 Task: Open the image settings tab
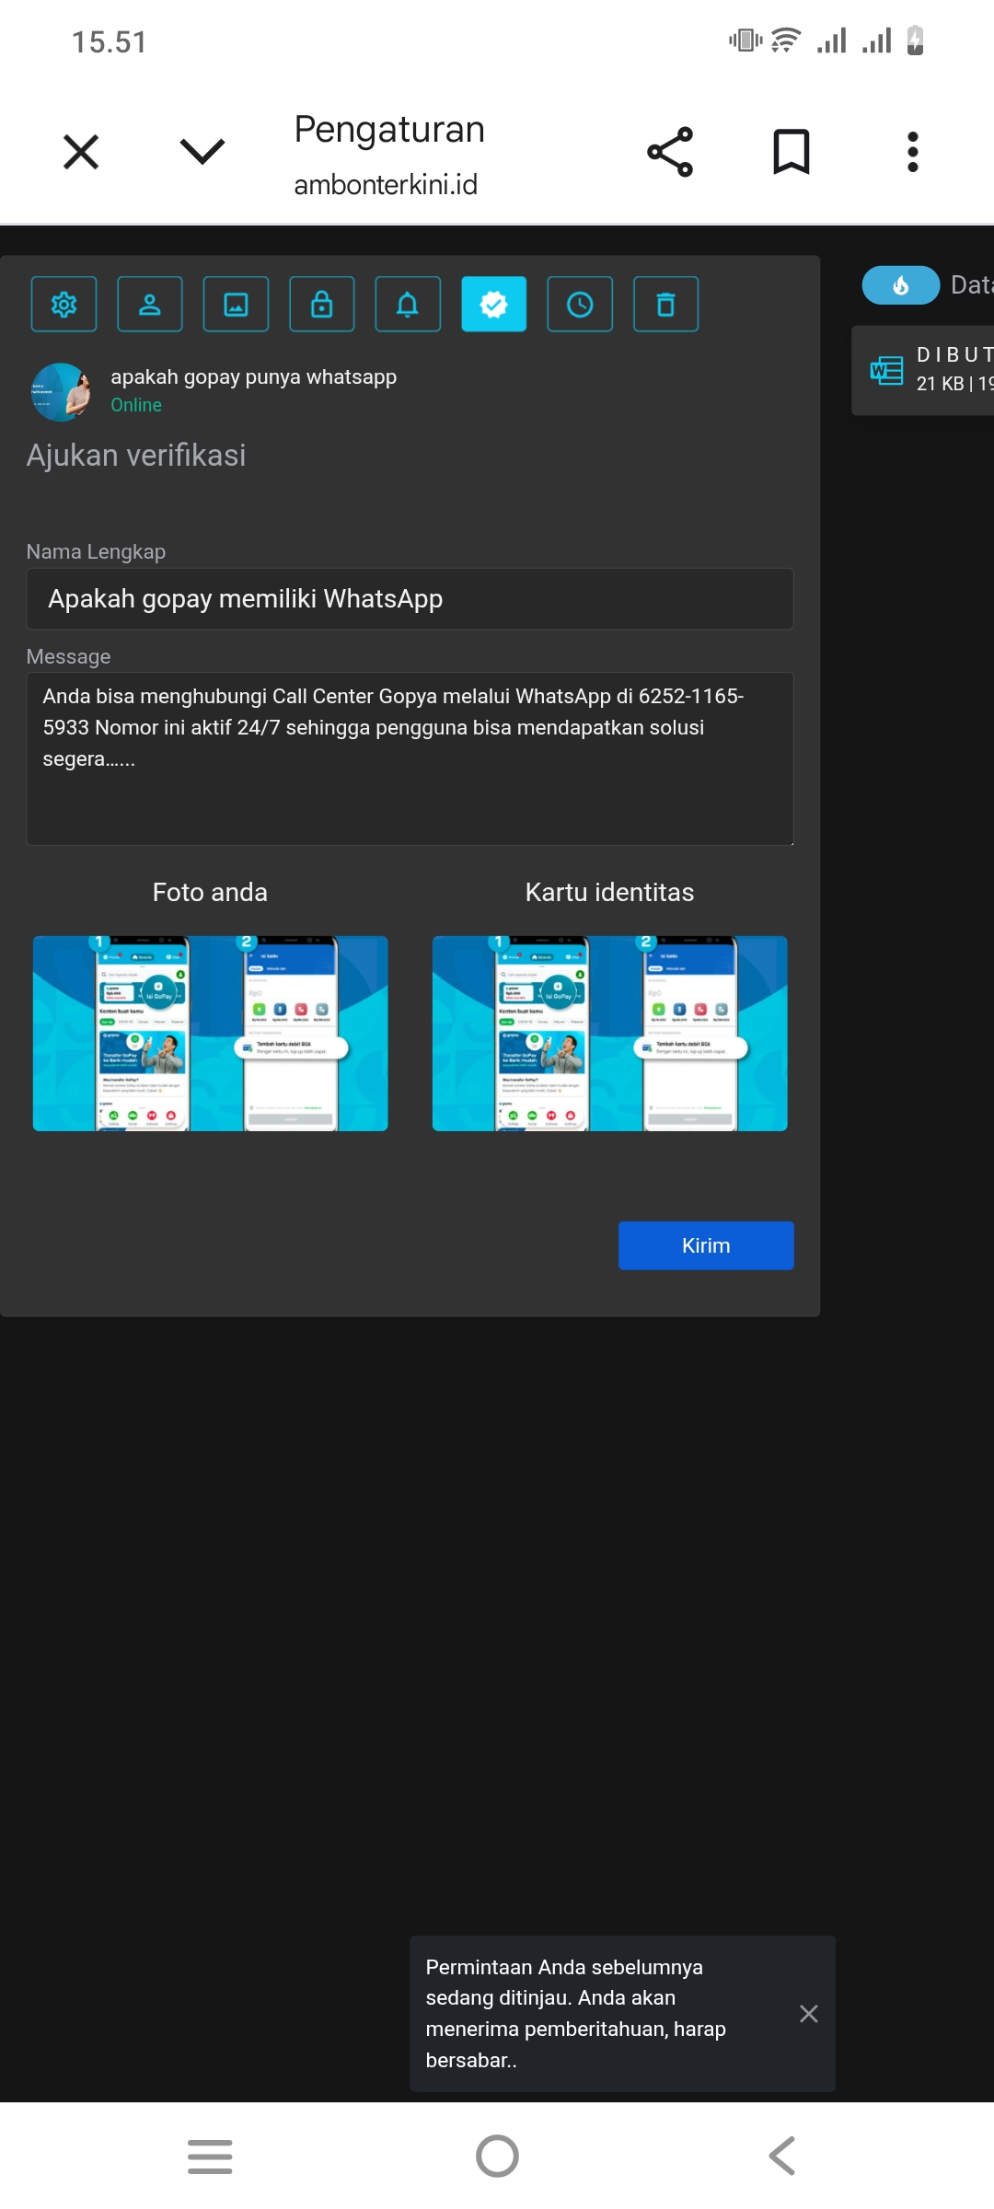[x=236, y=304]
